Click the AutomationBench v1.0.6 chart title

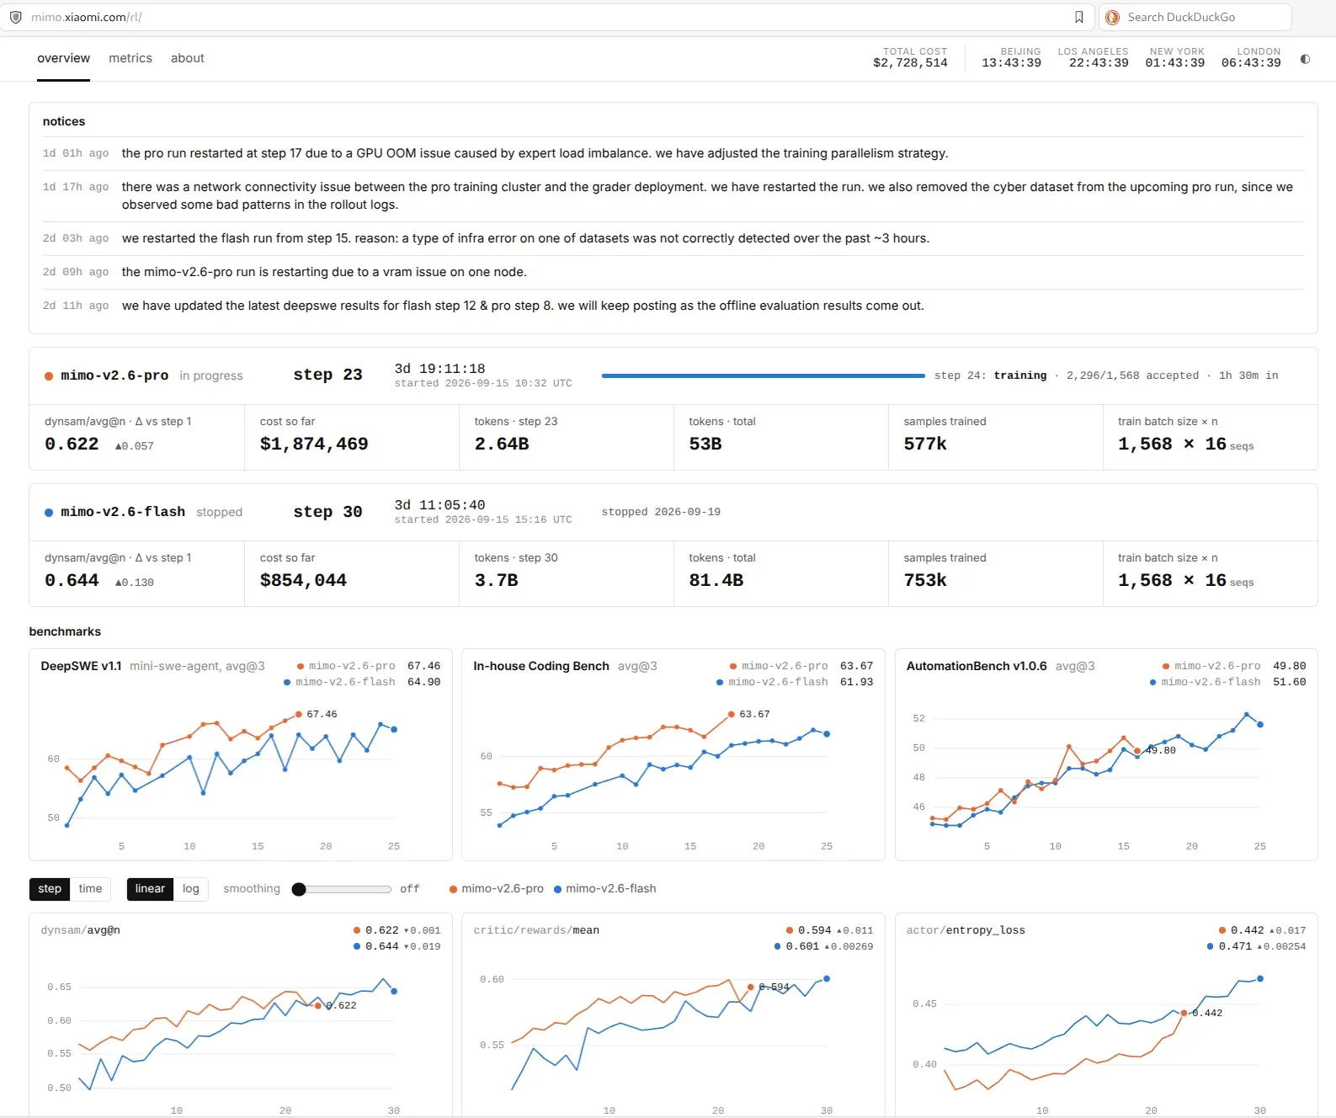977,666
